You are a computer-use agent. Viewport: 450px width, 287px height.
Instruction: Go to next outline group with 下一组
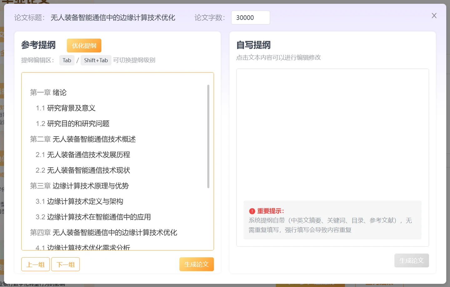click(x=66, y=264)
